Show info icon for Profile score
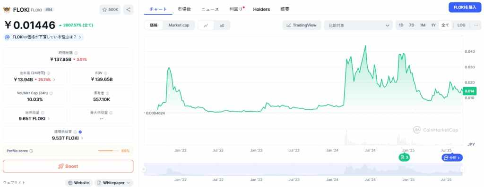484x187 pixels. point(31,151)
